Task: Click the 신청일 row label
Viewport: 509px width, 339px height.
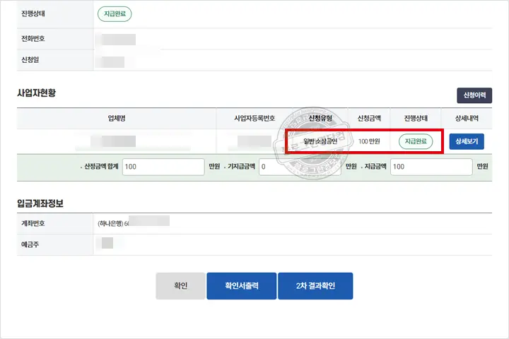Action: pyautogui.click(x=30, y=60)
